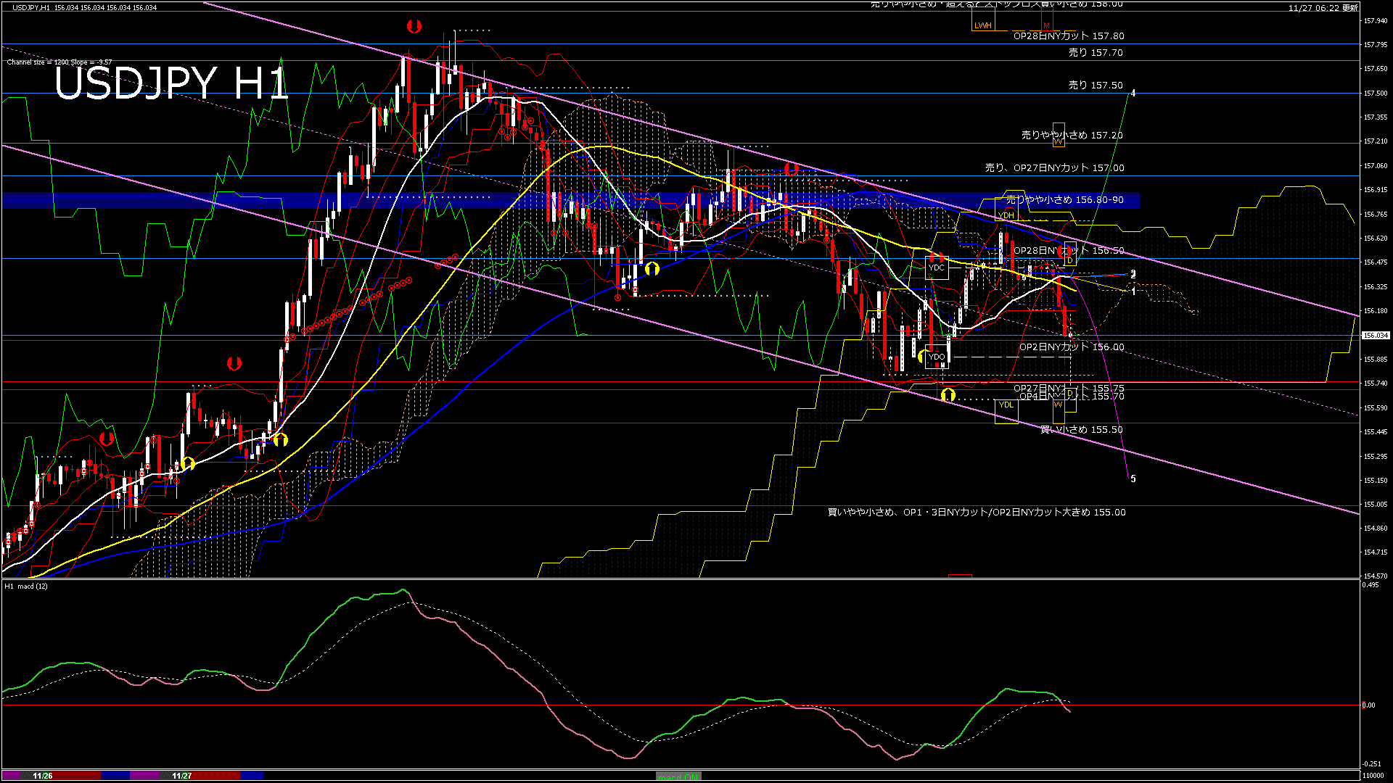Screen dimensions: 1393x783
Task: Click the orange LWH marker box near top right
Action: click(984, 24)
